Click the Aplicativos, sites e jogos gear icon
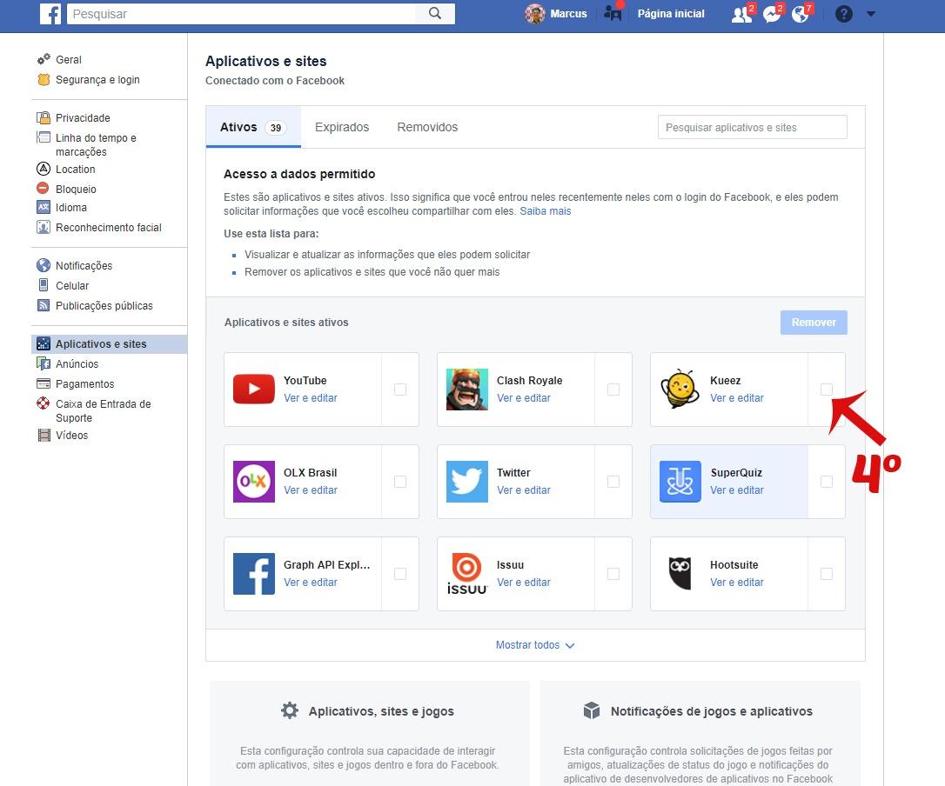 click(289, 710)
